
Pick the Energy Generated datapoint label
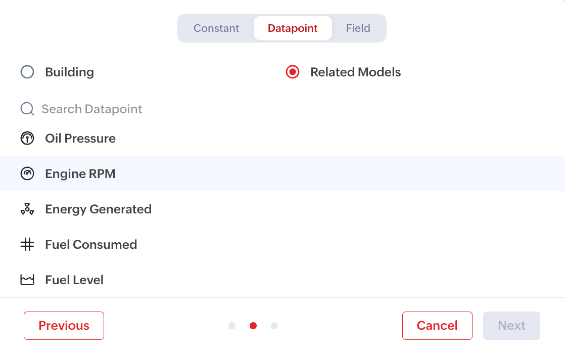(99, 209)
